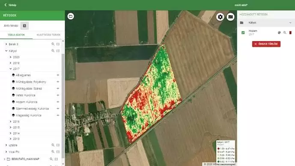The width and height of the screenshot is (295, 166).
Task: Uncheck the Hozam 2017 layer visibility
Action: 243,33
